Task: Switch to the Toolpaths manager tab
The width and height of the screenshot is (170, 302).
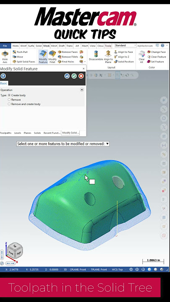Action: (x=6, y=133)
